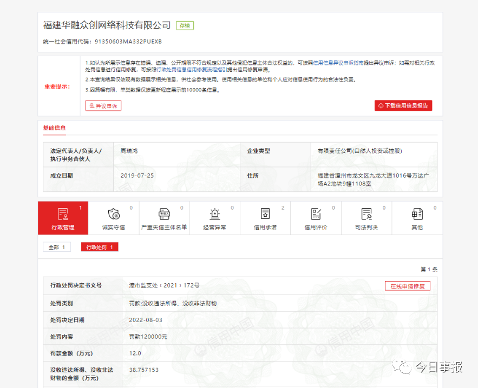478x388 pixels.
Task: Open the 信用承诺 document icon
Action: click(x=265, y=214)
